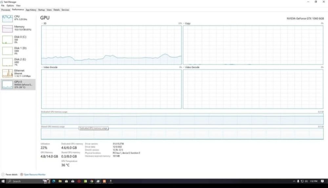The image size is (328, 188).
Task: Open the volume control in the tray
Action: pos(306,181)
